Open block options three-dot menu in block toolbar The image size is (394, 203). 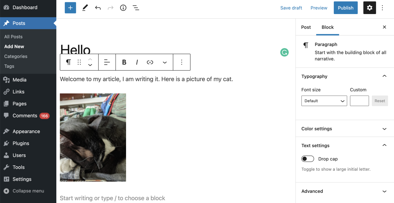182,62
